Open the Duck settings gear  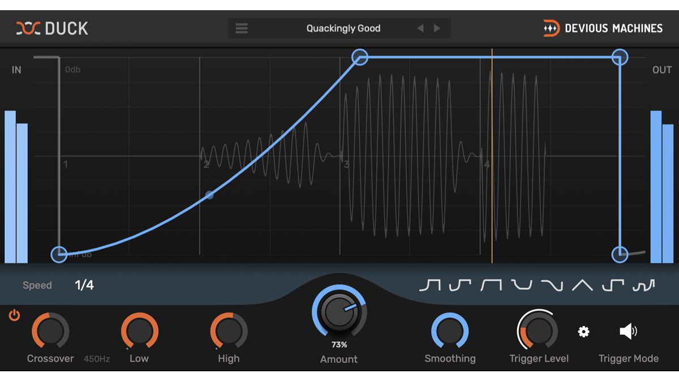[583, 332]
